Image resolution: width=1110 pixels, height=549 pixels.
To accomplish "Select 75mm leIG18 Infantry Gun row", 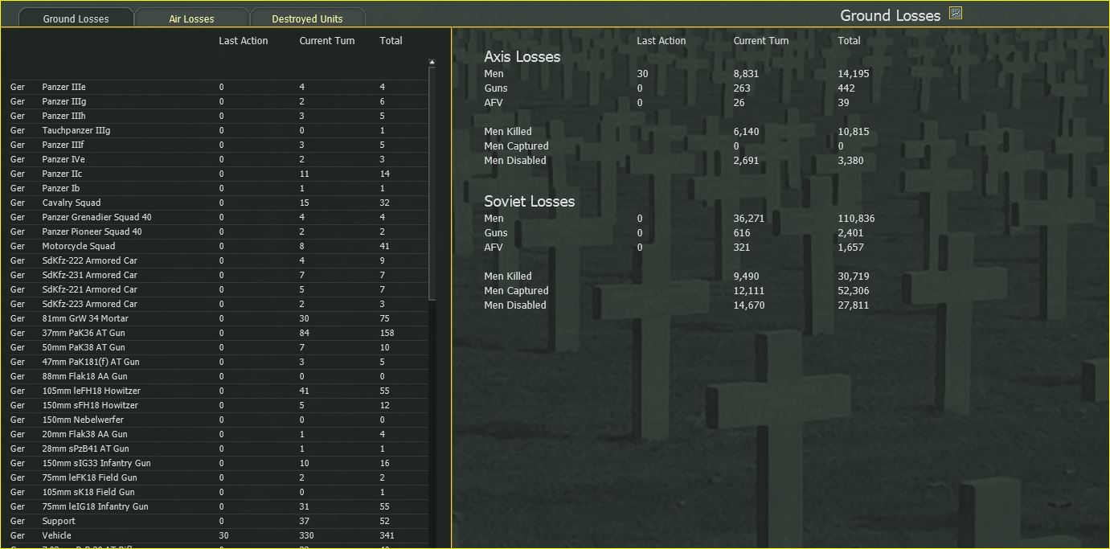I will click(x=217, y=506).
